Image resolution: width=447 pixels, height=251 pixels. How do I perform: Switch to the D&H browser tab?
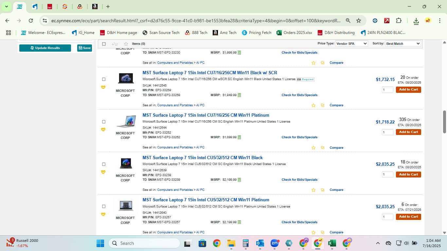coord(50,7)
